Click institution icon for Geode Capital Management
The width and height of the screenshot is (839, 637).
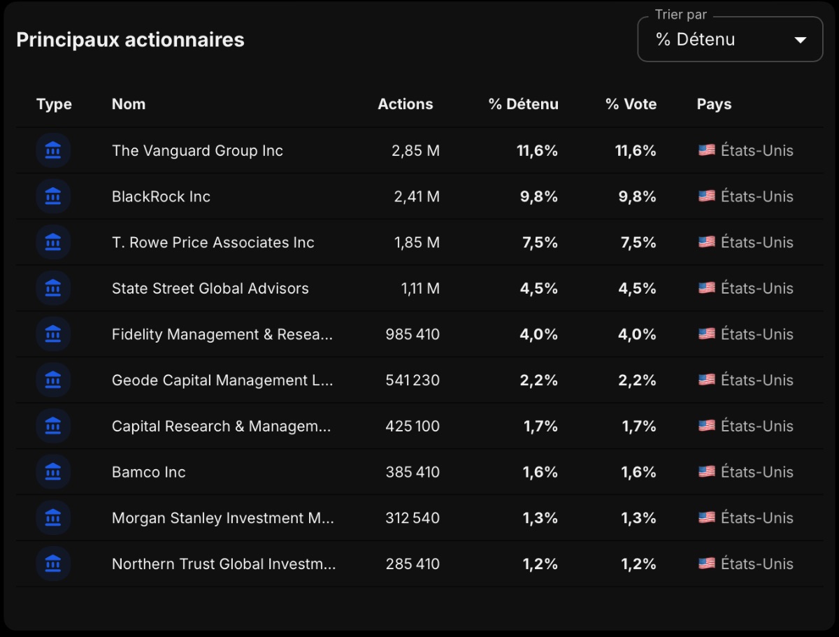pyautogui.click(x=53, y=380)
